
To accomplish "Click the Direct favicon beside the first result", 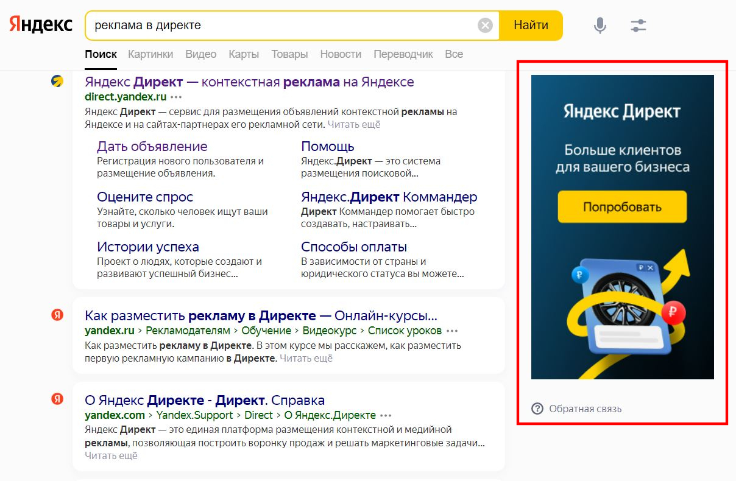I will coord(57,82).
